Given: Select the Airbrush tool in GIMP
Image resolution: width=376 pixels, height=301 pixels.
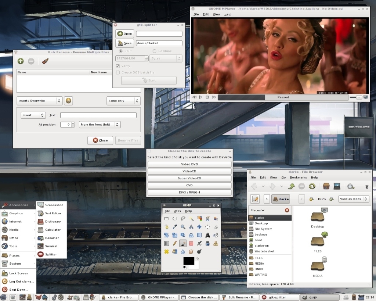Looking at the screenshot, I should pyautogui.click(x=199, y=243).
